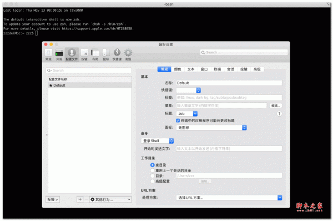
Task: Open the 鼠标 (Pointer) preferences pane
Action: [x=106, y=54]
